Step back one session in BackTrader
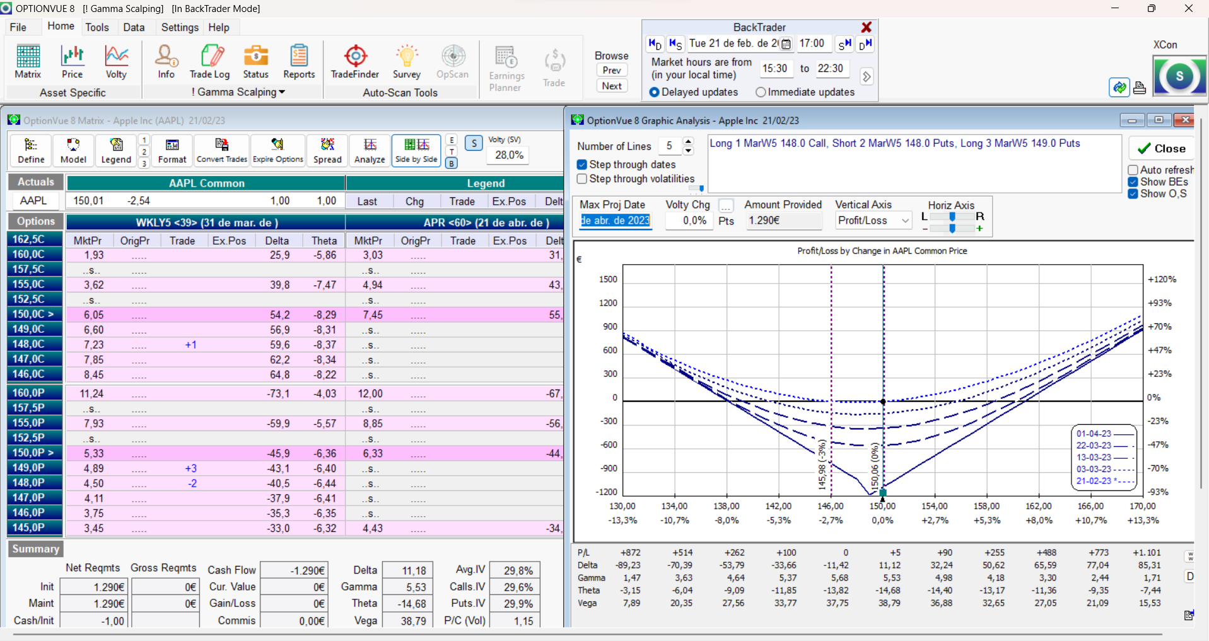1209x641 pixels. pos(675,43)
